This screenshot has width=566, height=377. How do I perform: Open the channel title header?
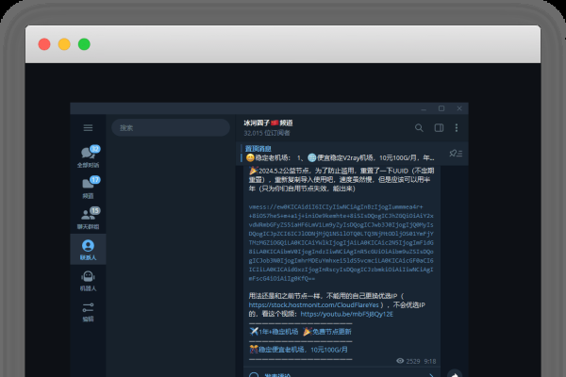(268, 123)
